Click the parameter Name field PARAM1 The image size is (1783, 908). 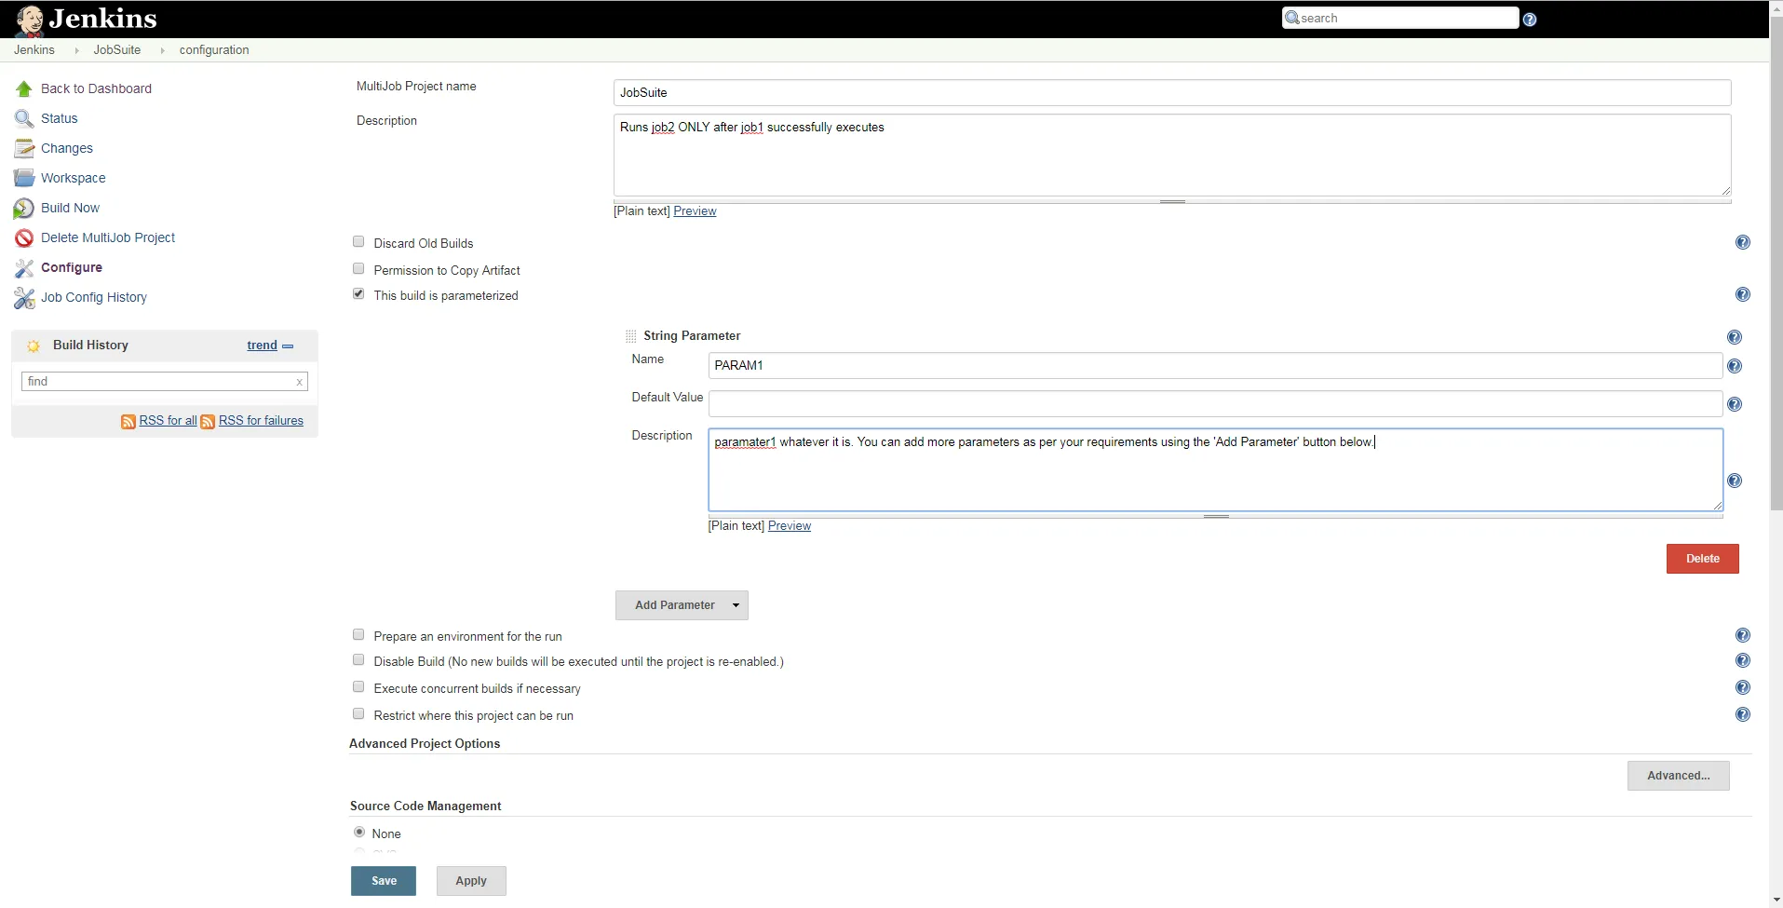[1215, 366]
